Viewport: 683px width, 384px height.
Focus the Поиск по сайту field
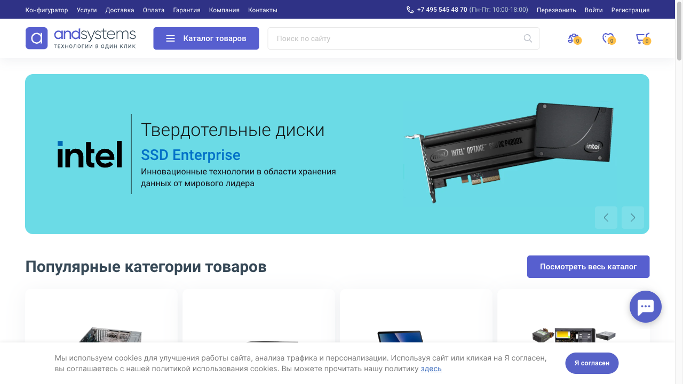(403, 38)
